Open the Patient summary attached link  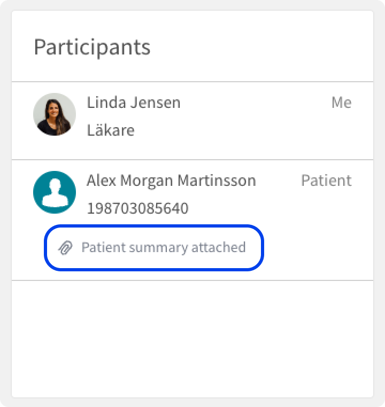click(154, 248)
